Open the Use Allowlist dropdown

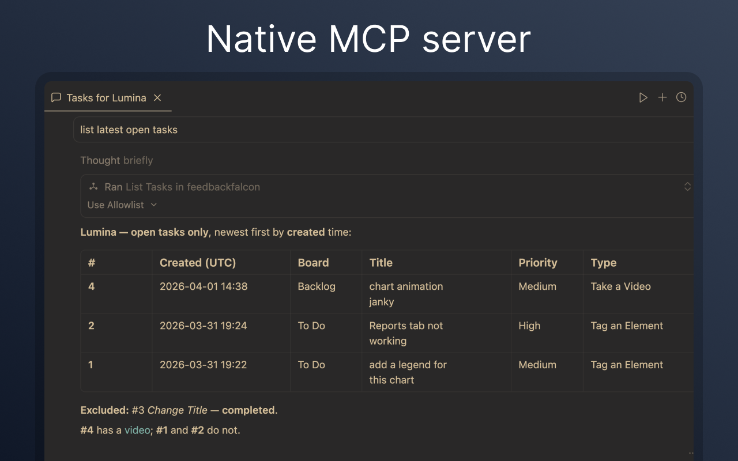click(122, 205)
